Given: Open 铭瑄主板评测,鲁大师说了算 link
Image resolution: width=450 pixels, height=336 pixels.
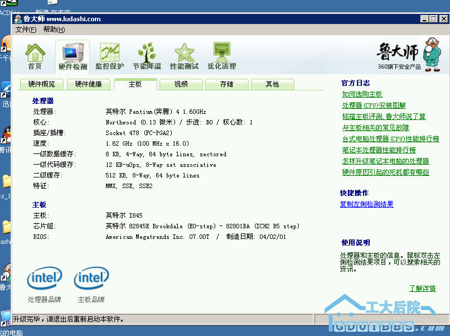Looking at the screenshot, I should pos(384,117).
